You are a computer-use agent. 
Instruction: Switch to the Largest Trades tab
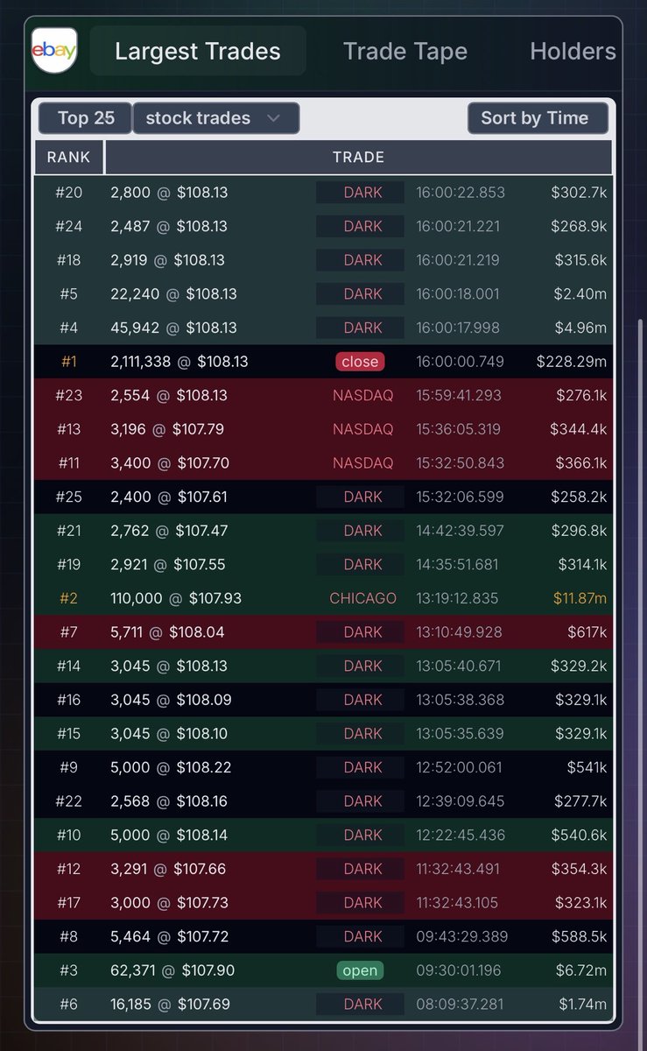198,51
